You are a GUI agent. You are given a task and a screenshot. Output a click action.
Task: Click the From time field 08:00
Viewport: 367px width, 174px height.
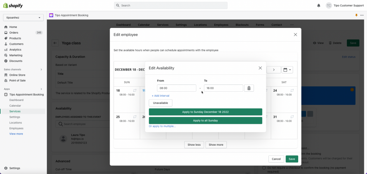(177, 88)
